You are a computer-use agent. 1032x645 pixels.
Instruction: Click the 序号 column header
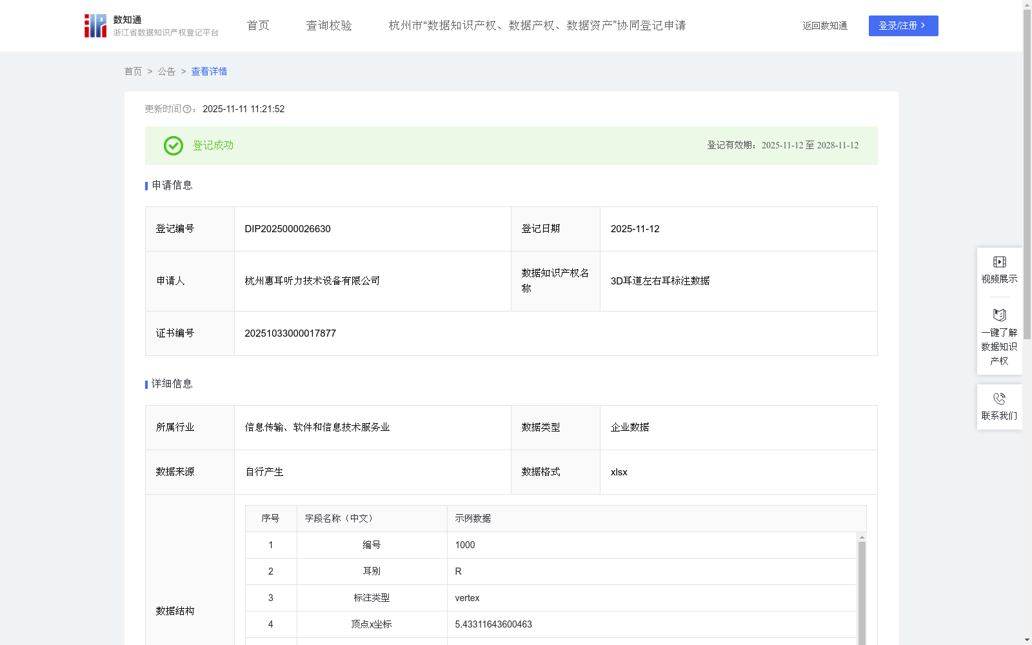270,519
